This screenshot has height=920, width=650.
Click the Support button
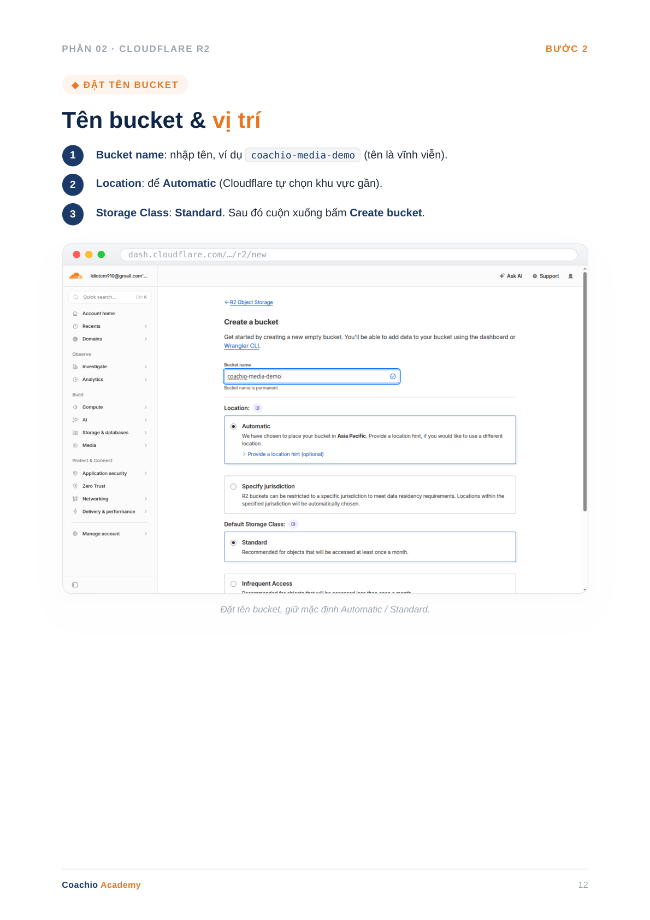pyautogui.click(x=546, y=276)
